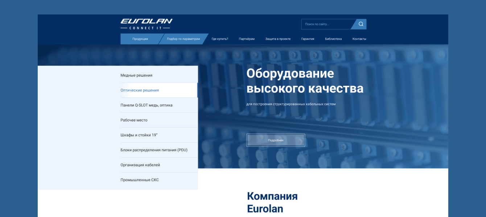This screenshot has width=486, height=217.
Task: Open the Контакты page
Action: pyautogui.click(x=359, y=39)
